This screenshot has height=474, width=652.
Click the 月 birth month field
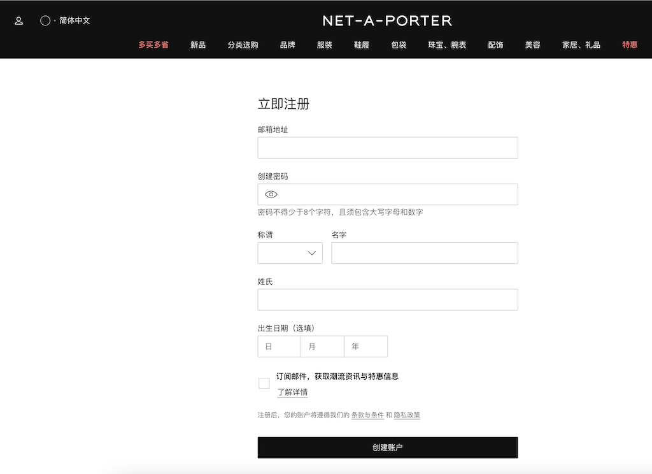(x=323, y=347)
